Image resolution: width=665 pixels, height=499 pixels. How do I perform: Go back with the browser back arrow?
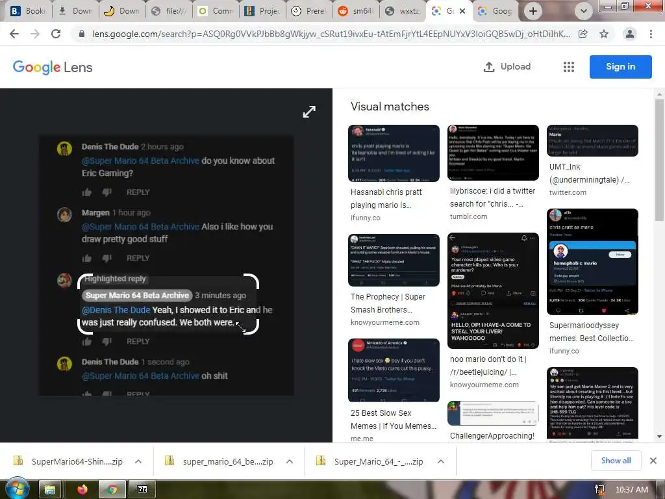coord(14,34)
